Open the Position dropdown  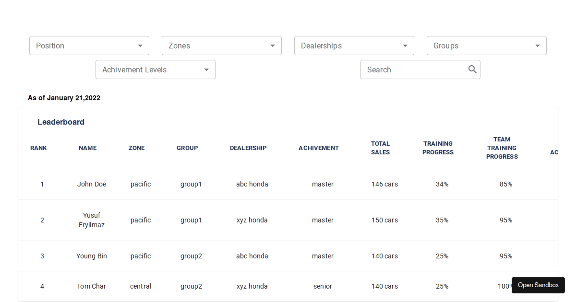(x=89, y=45)
